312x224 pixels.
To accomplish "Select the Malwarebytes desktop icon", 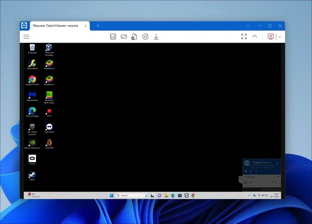I will [x=32, y=96].
